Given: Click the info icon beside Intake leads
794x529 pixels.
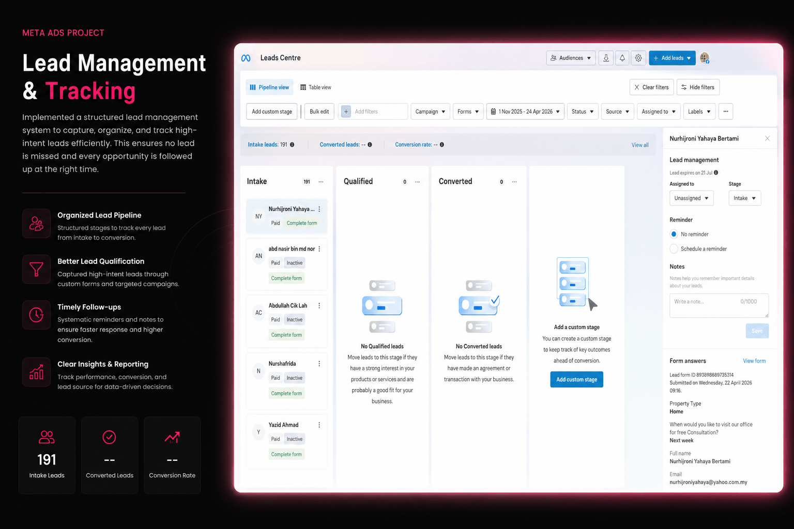Looking at the screenshot, I should (292, 145).
